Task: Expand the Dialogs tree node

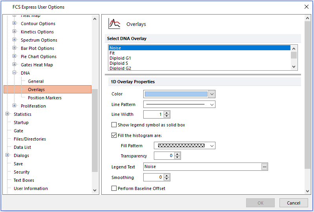Action: [7, 155]
